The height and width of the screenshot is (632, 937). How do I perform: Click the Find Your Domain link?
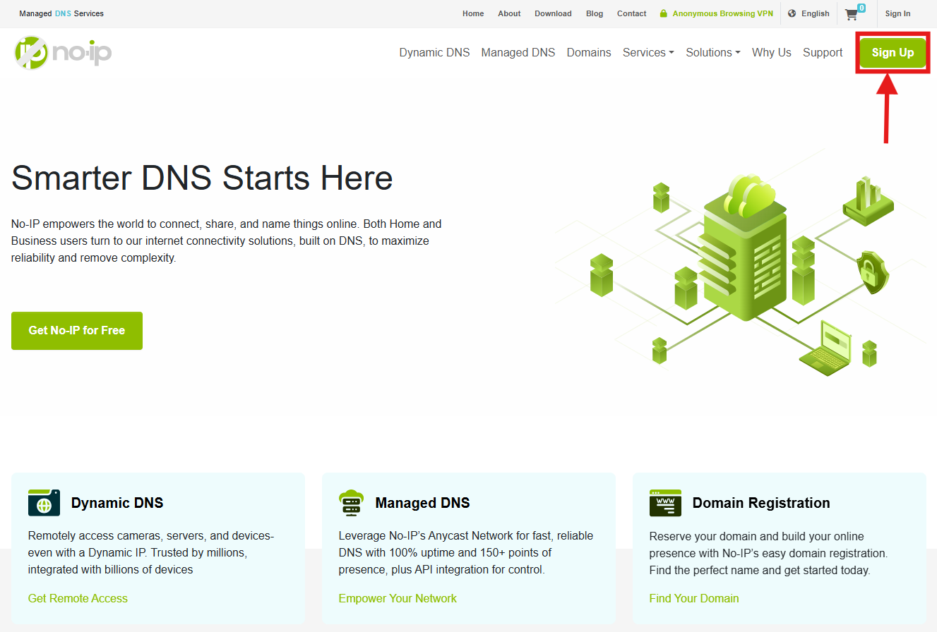pyautogui.click(x=693, y=598)
